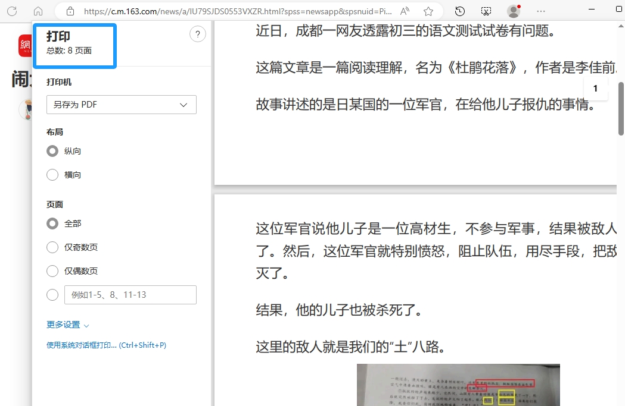Screen dimensions: 625x406
Task: Choose 全部 pages radio option
Action: 52,224
